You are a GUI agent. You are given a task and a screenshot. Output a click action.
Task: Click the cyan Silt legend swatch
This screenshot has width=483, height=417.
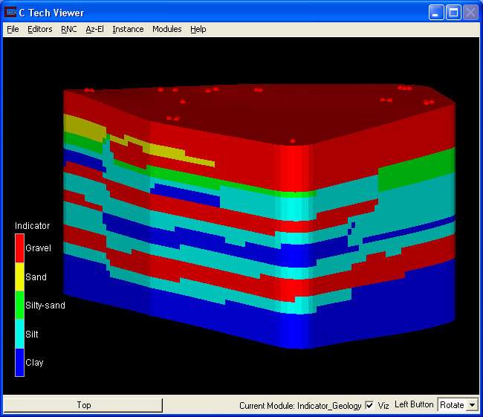coord(19,334)
